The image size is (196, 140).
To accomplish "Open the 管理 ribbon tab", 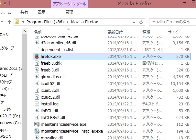I will [69, 12].
